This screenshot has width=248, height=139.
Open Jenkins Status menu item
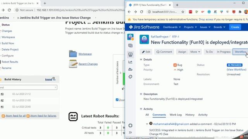coord(5,25)
